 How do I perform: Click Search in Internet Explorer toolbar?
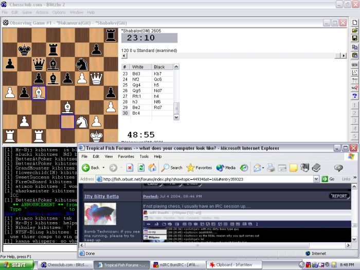172,168
